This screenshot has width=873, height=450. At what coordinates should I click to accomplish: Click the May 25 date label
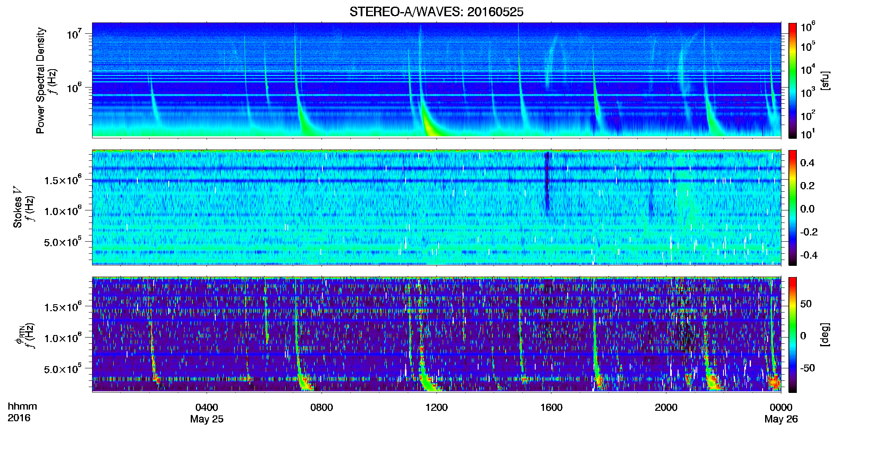207,419
